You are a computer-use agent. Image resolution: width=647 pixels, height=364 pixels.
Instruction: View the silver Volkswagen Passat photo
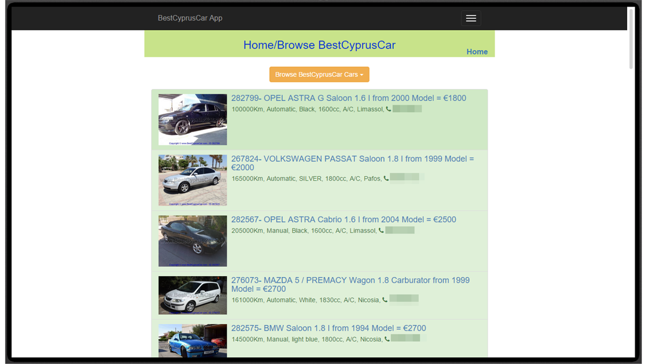pyautogui.click(x=193, y=180)
